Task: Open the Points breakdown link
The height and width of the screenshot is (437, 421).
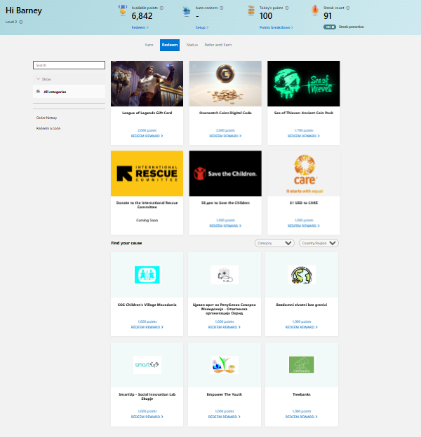Action: click(x=276, y=27)
